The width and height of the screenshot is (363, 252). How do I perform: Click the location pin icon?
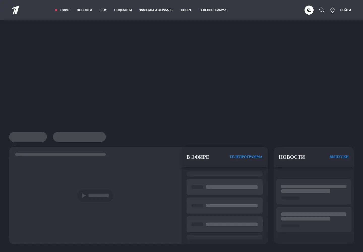click(332, 10)
